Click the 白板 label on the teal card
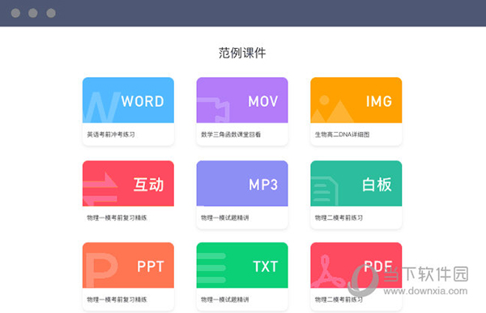Screen dimensions: 486x313 point(377,185)
